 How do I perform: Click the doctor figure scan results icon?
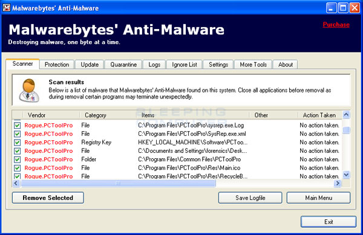(x=29, y=91)
